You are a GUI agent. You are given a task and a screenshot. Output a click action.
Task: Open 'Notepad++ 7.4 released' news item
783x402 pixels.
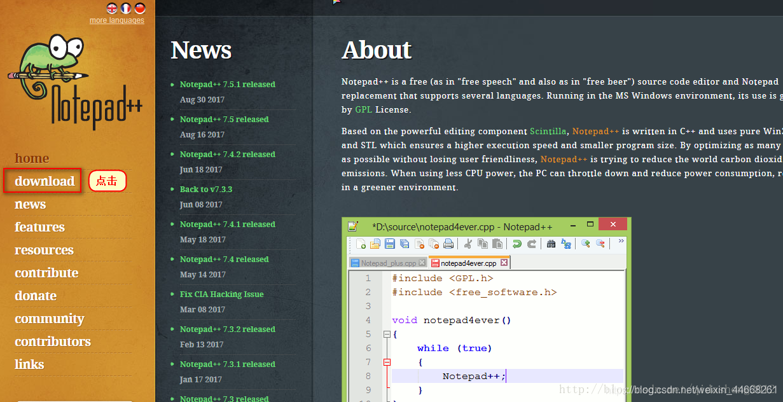click(x=224, y=260)
